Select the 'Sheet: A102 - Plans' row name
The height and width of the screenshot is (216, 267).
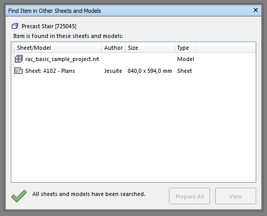pyautogui.click(x=50, y=71)
